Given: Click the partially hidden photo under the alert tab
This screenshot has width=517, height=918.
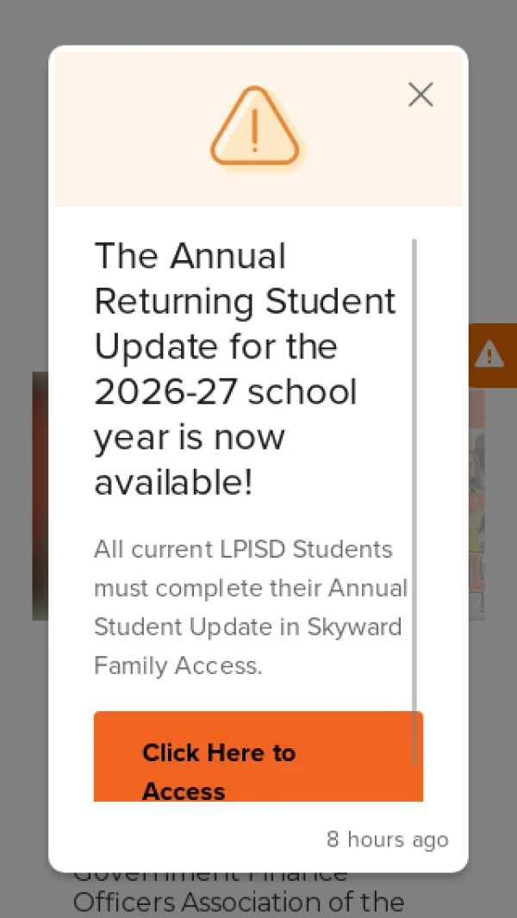Looking at the screenshot, I should coord(476,503).
